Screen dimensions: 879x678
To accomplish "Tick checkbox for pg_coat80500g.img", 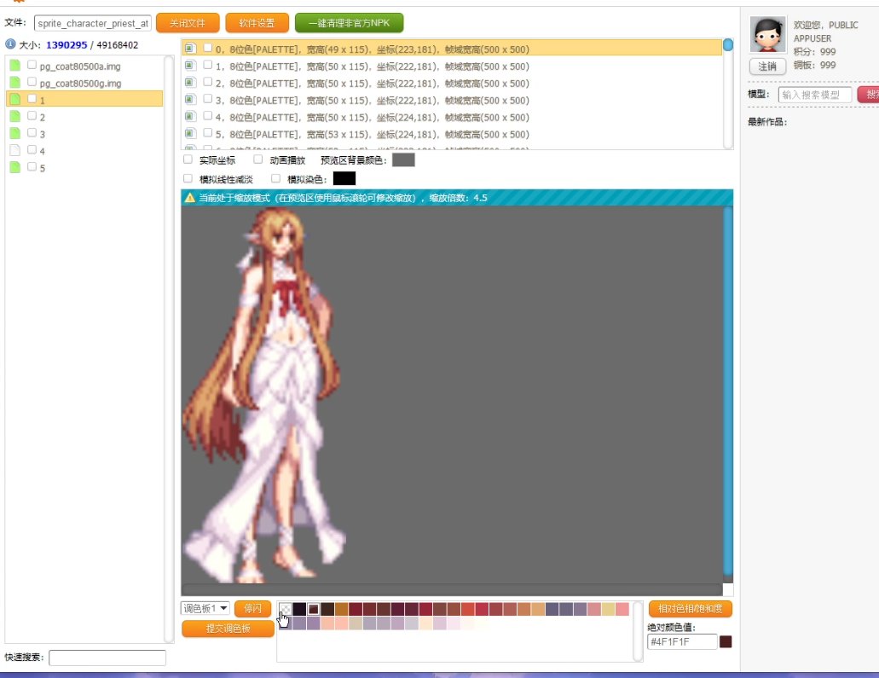I will click(32, 82).
